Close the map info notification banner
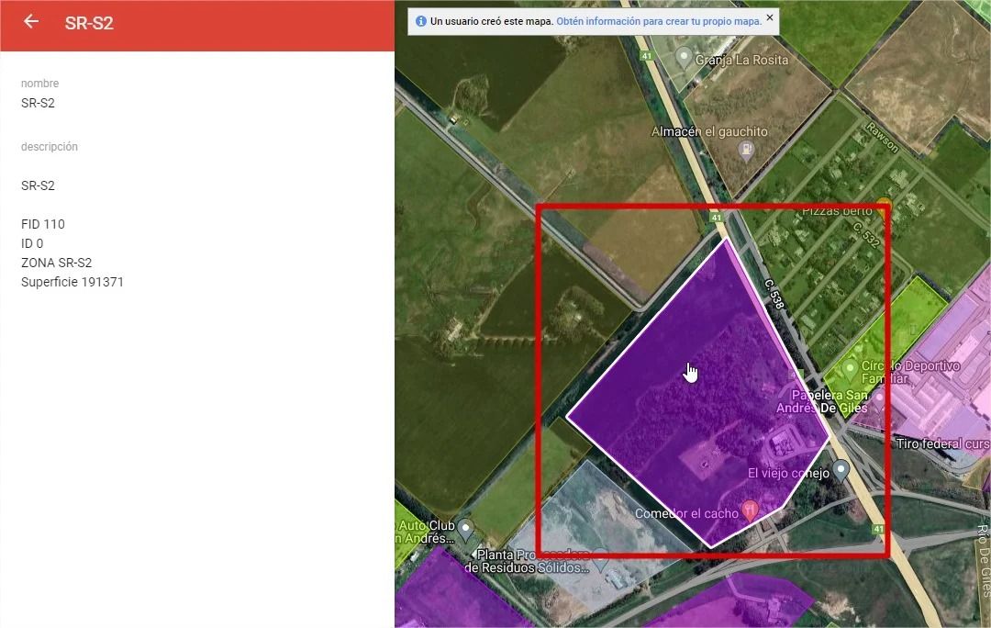The width and height of the screenshot is (991, 628). pos(770,17)
